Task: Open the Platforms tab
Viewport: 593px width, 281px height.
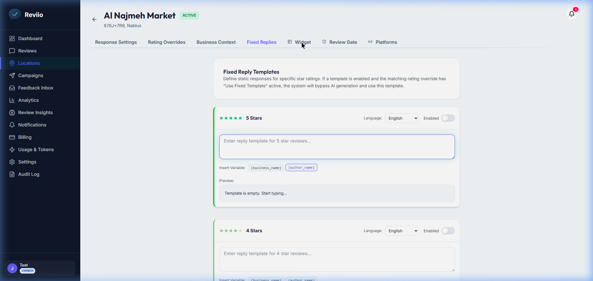Action: coord(383,42)
